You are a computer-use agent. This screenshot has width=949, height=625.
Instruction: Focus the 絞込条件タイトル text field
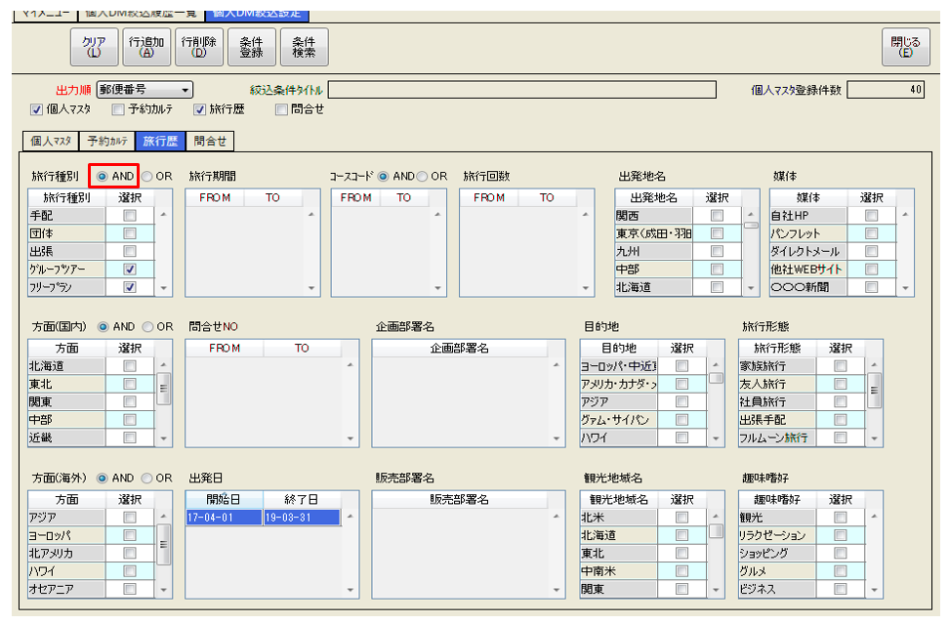click(x=522, y=90)
